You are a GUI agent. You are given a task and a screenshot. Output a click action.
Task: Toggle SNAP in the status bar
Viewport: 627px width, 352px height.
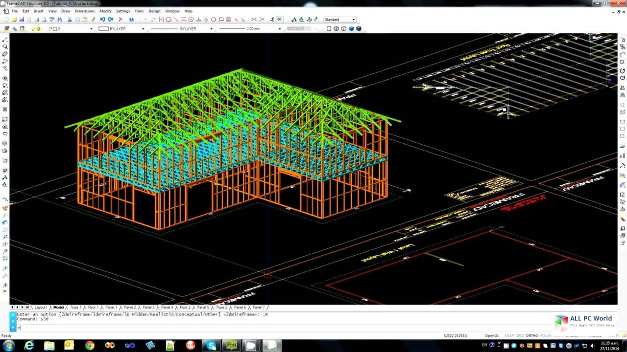click(x=508, y=336)
